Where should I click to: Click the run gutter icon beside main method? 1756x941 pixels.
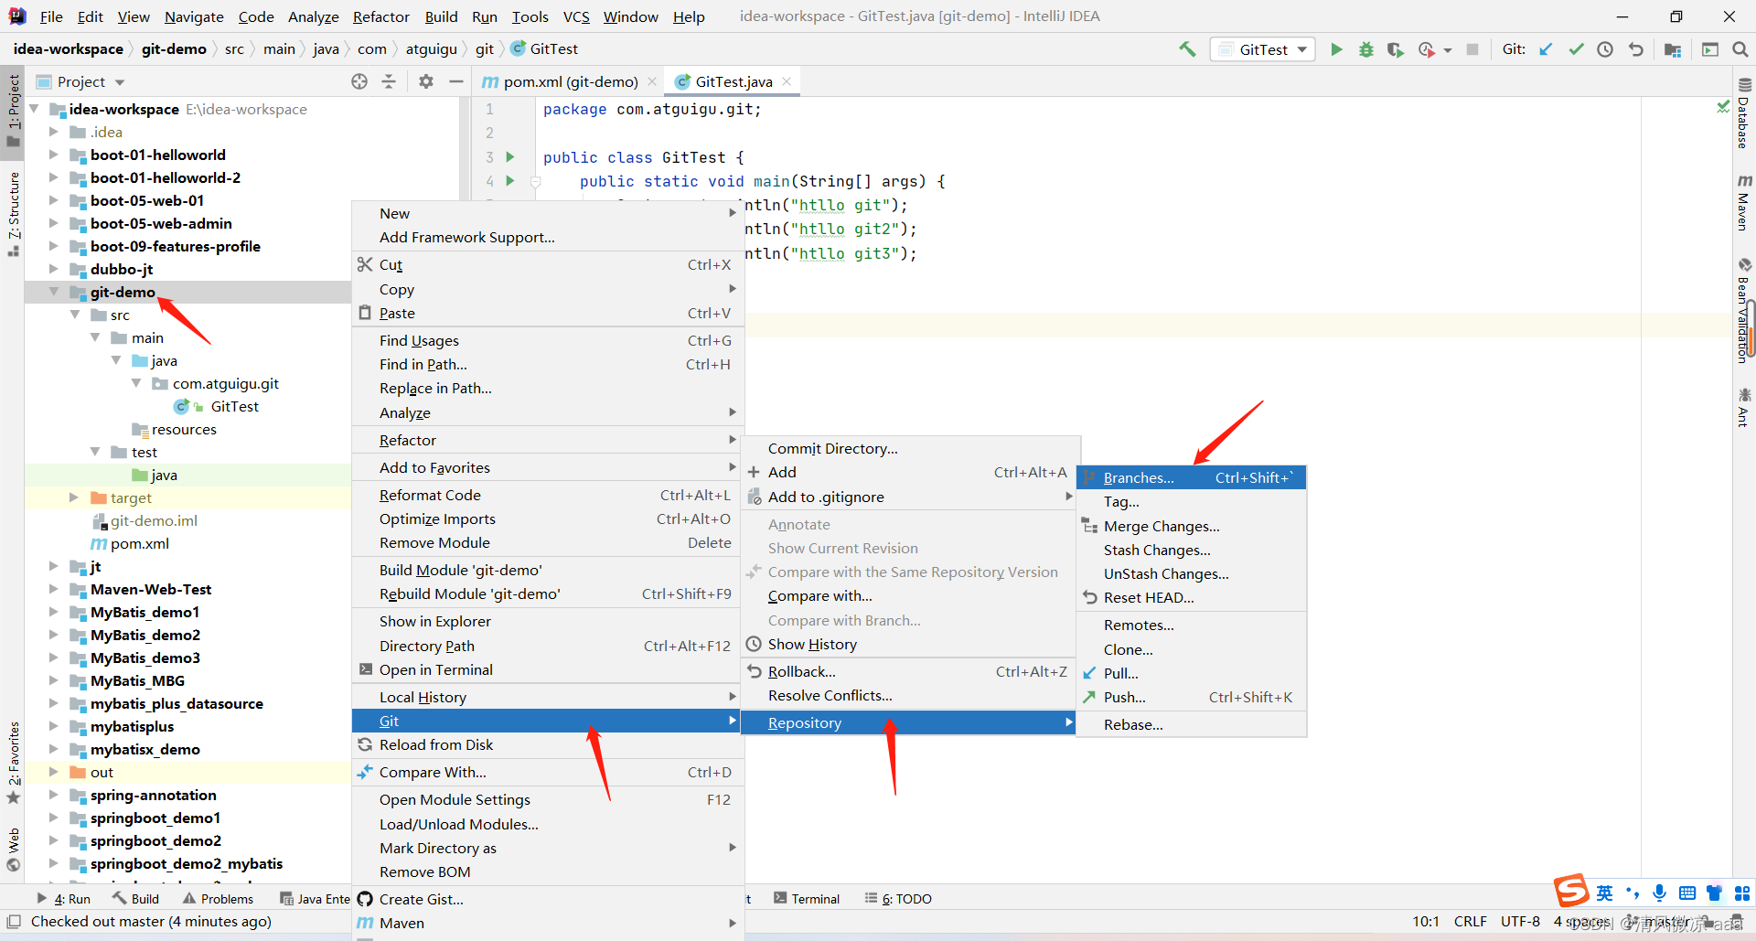click(510, 181)
